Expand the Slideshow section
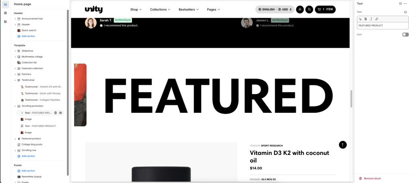 (15, 51)
